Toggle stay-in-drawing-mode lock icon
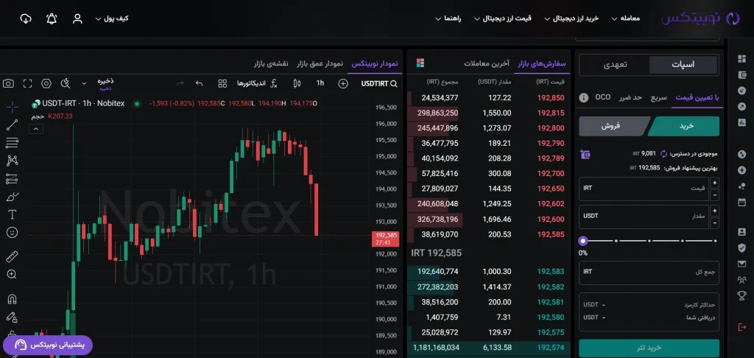 [x=12, y=317]
